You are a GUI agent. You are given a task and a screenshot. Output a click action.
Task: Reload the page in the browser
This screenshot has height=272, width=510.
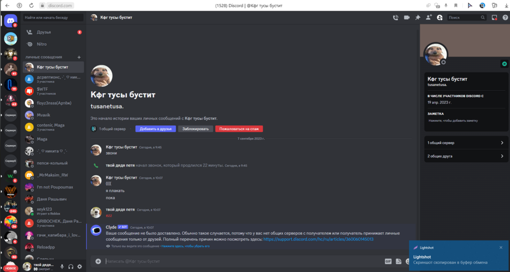tap(31, 6)
